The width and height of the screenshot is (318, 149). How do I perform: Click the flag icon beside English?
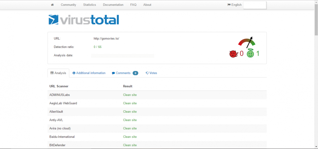point(229,5)
